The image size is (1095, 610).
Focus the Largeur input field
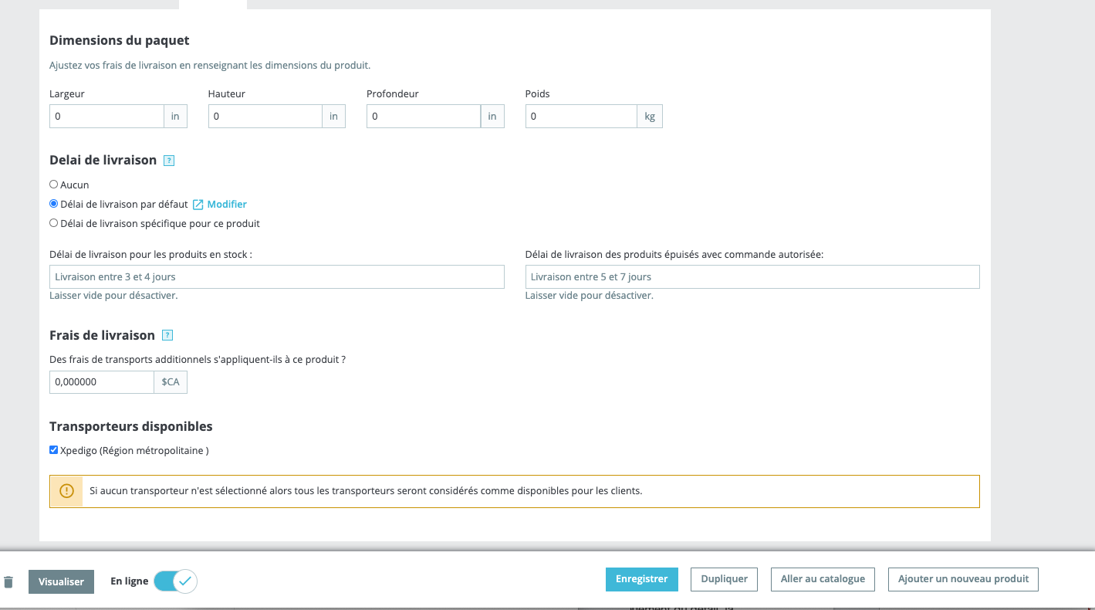(x=106, y=117)
